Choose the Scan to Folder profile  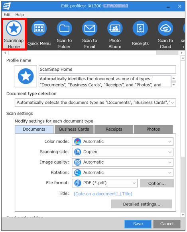click(64, 34)
